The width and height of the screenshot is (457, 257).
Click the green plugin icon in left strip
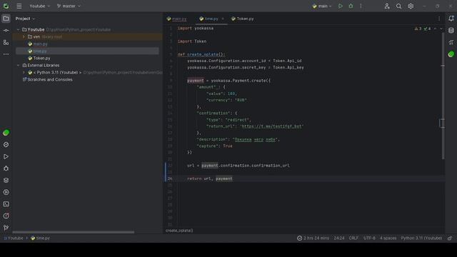click(x=6, y=133)
